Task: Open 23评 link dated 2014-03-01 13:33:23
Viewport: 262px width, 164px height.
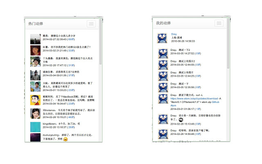Action: (71, 90)
